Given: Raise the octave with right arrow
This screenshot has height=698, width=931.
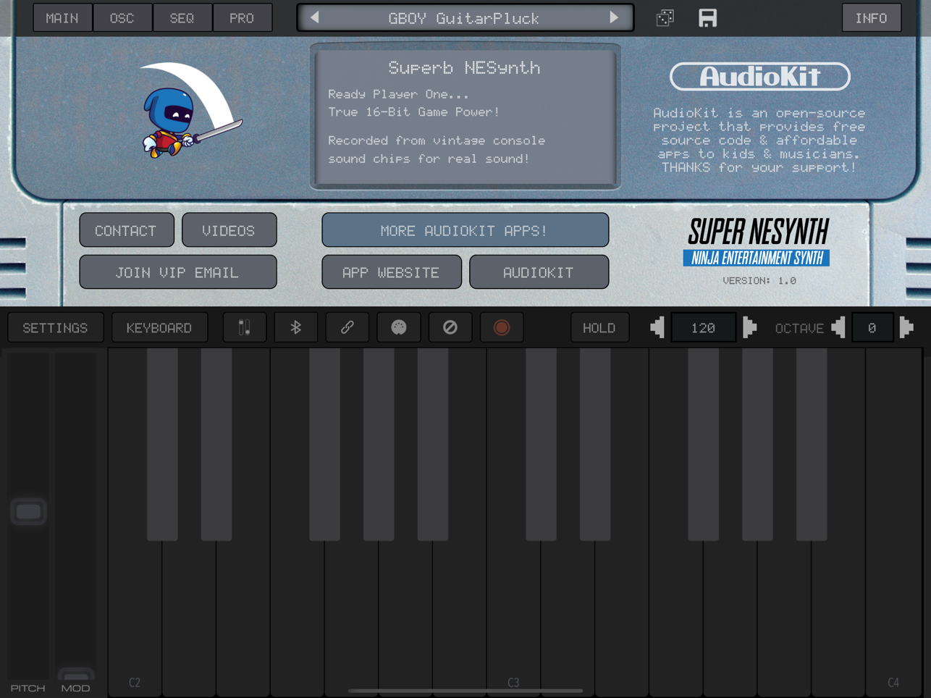Looking at the screenshot, I should coord(906,328).
